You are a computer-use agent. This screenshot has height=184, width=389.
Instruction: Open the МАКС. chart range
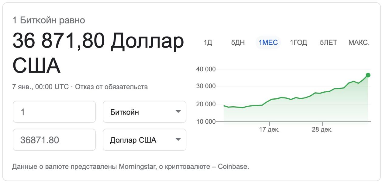(359, 42)
